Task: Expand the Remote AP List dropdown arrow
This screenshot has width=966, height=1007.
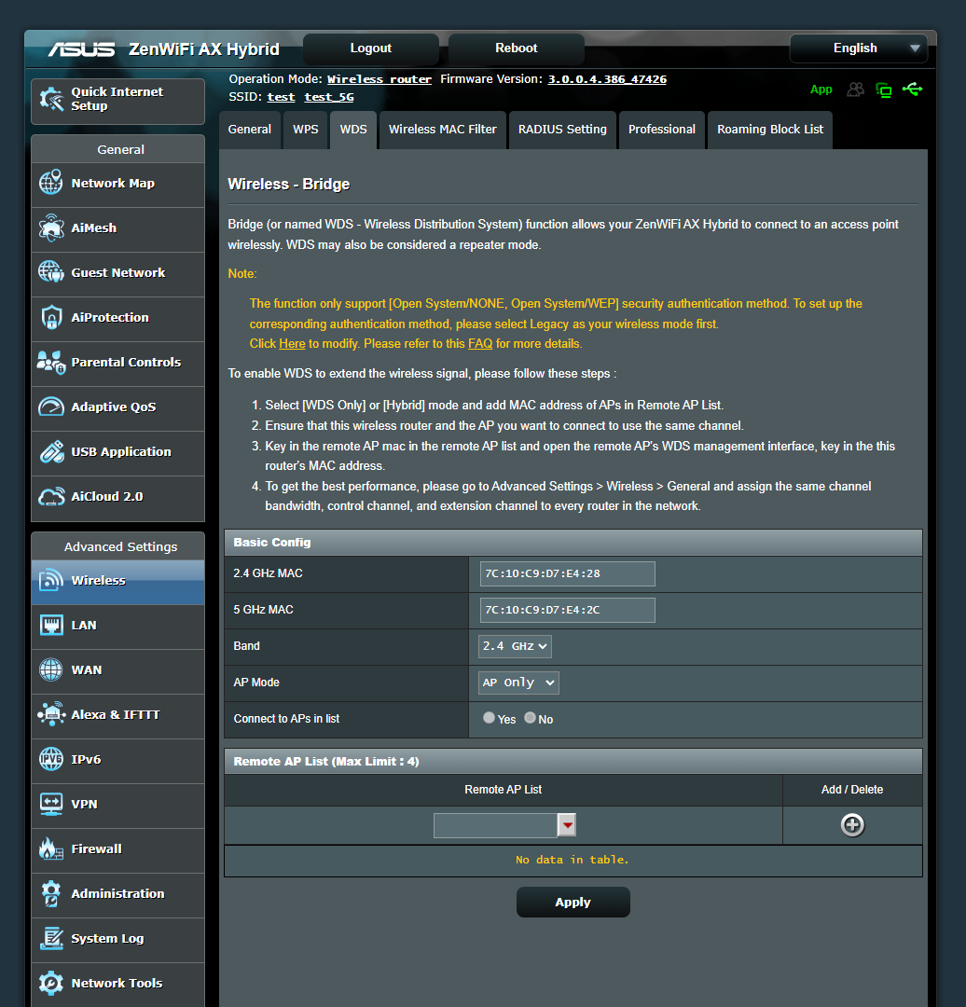Action: tap(567, 824)
